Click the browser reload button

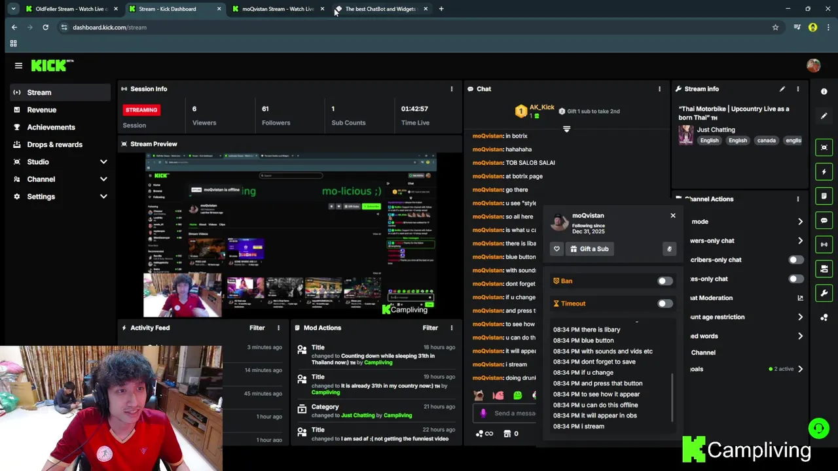pyautogui.click(x=45, y=27)
